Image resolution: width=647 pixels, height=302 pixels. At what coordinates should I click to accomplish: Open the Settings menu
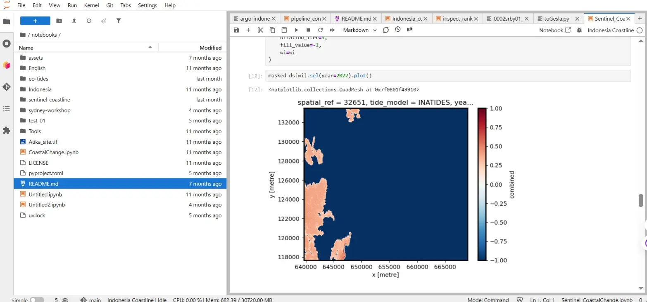pos(147,5)
